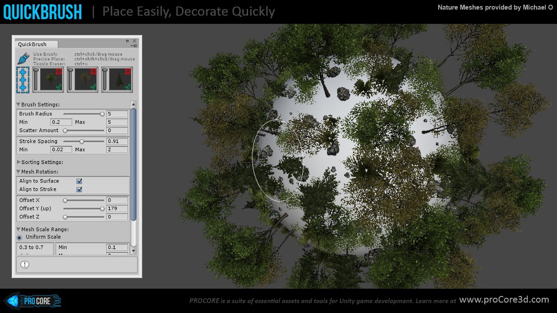Screen dimensions: 557x313
Task: Click the Offset Z value field
Action: (x=117, y=217)
